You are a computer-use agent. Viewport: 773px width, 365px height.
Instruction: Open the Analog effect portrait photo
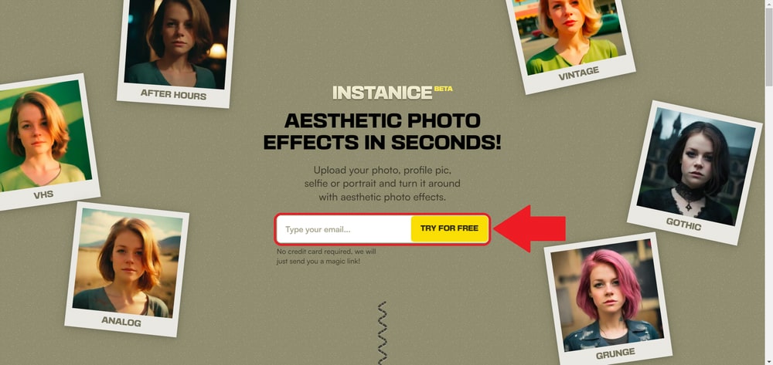[x=128, y=262]
